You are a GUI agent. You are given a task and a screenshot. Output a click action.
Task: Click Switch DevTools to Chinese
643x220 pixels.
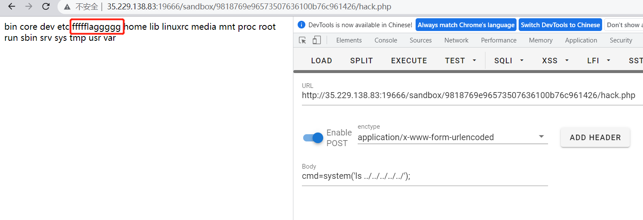560,25
